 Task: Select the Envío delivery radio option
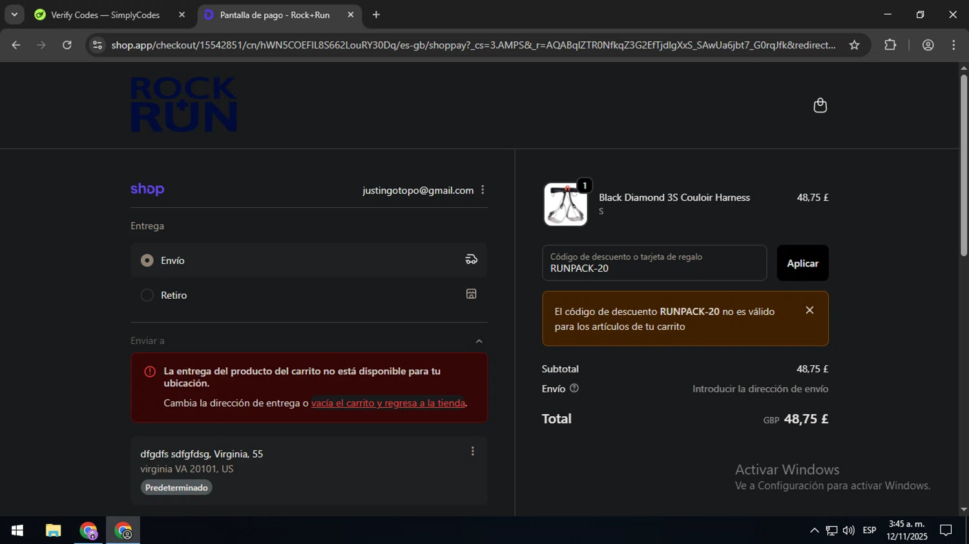coord(147,260)
